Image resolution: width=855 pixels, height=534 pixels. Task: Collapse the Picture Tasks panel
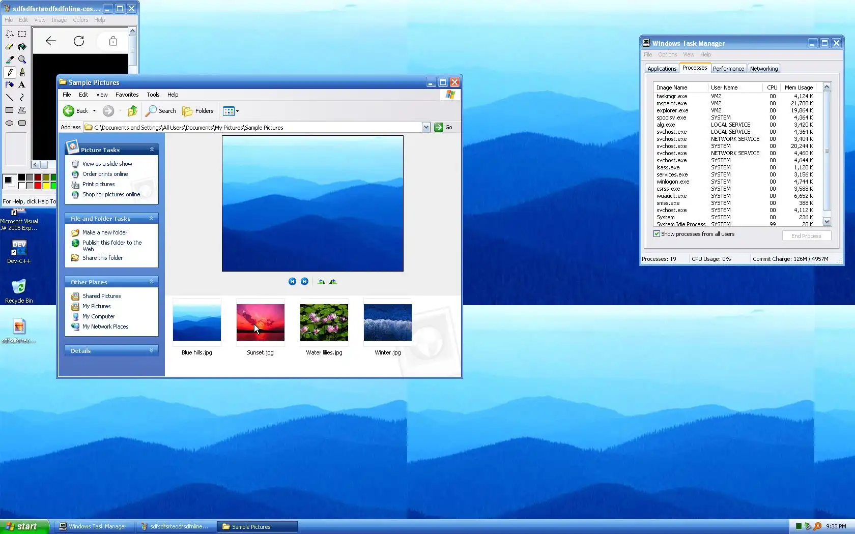pyautogui.click(x=152, y=150)
